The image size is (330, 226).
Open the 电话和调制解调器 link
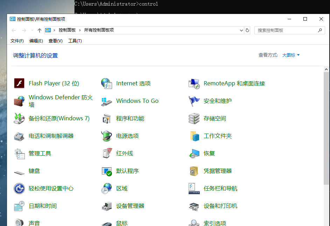[x=51, y=136]
